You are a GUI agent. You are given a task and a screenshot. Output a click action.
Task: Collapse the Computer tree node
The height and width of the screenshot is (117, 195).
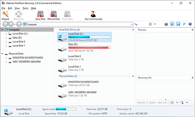(2, 30)
